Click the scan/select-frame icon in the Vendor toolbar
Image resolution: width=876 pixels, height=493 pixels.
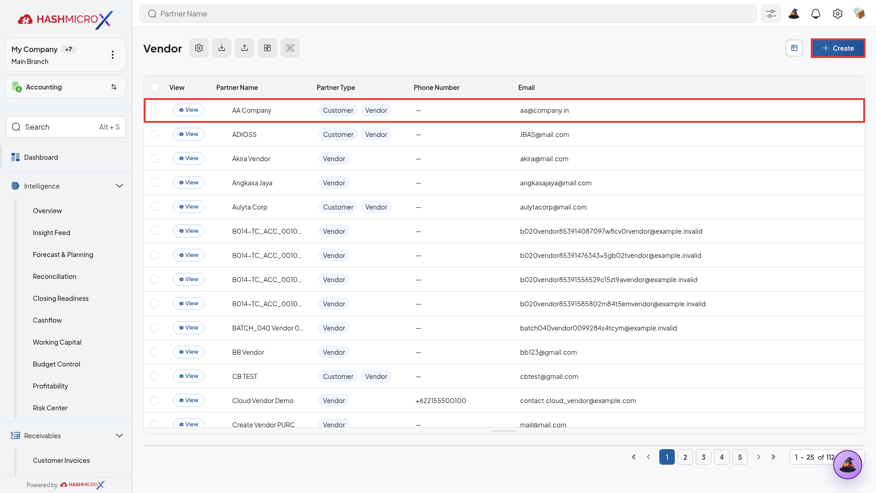290,48
